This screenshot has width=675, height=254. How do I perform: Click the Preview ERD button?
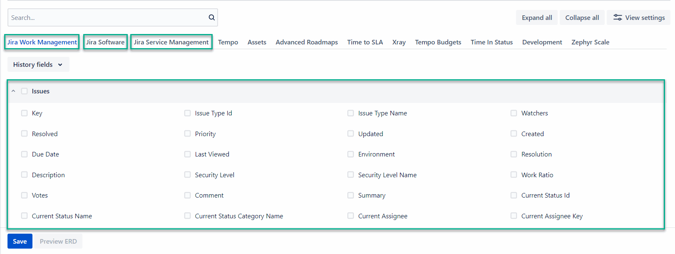58,242
